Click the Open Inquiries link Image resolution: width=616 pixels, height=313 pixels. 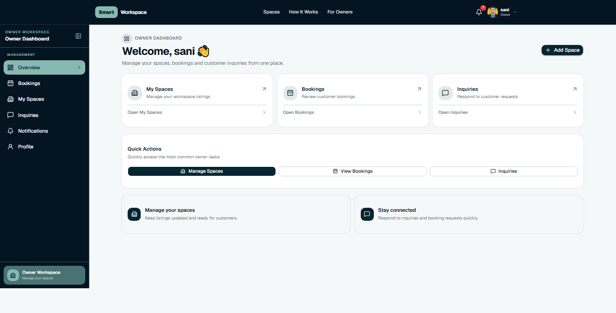point(453,112)
